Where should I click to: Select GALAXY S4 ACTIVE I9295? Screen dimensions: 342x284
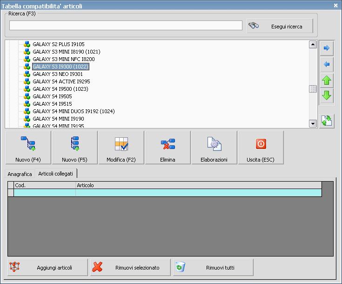[61, 81]
